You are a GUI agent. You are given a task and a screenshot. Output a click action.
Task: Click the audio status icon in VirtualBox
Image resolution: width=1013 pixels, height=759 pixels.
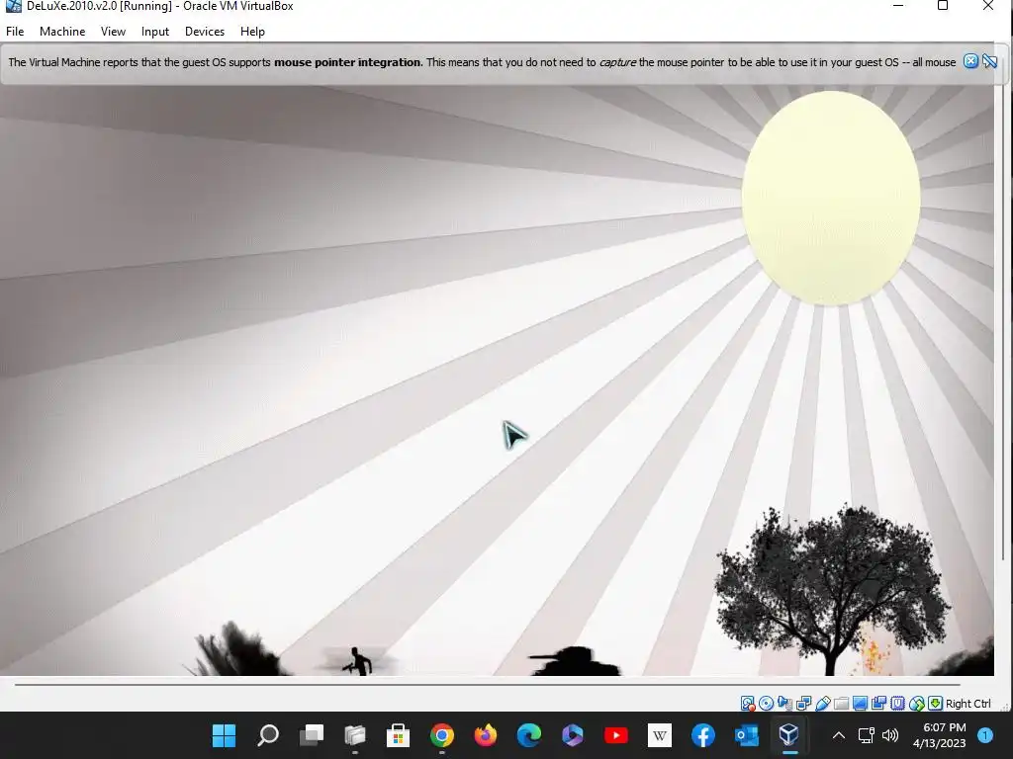tap(784, 704)
